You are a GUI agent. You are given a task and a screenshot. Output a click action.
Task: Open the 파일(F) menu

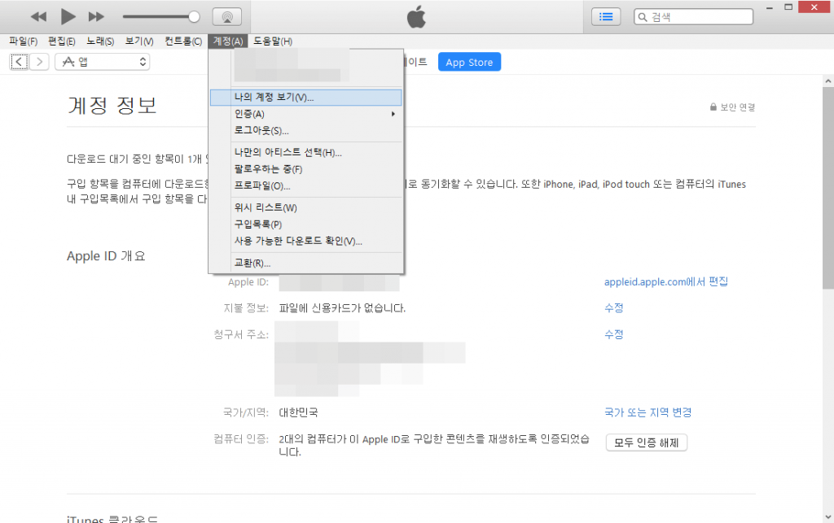coord(23,41)
